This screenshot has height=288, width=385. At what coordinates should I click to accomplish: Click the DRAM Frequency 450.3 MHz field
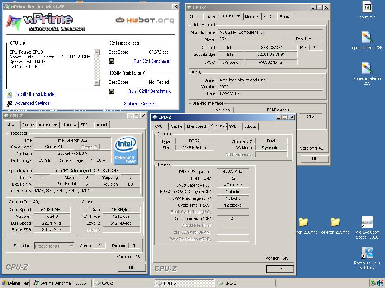coord(233,171)
